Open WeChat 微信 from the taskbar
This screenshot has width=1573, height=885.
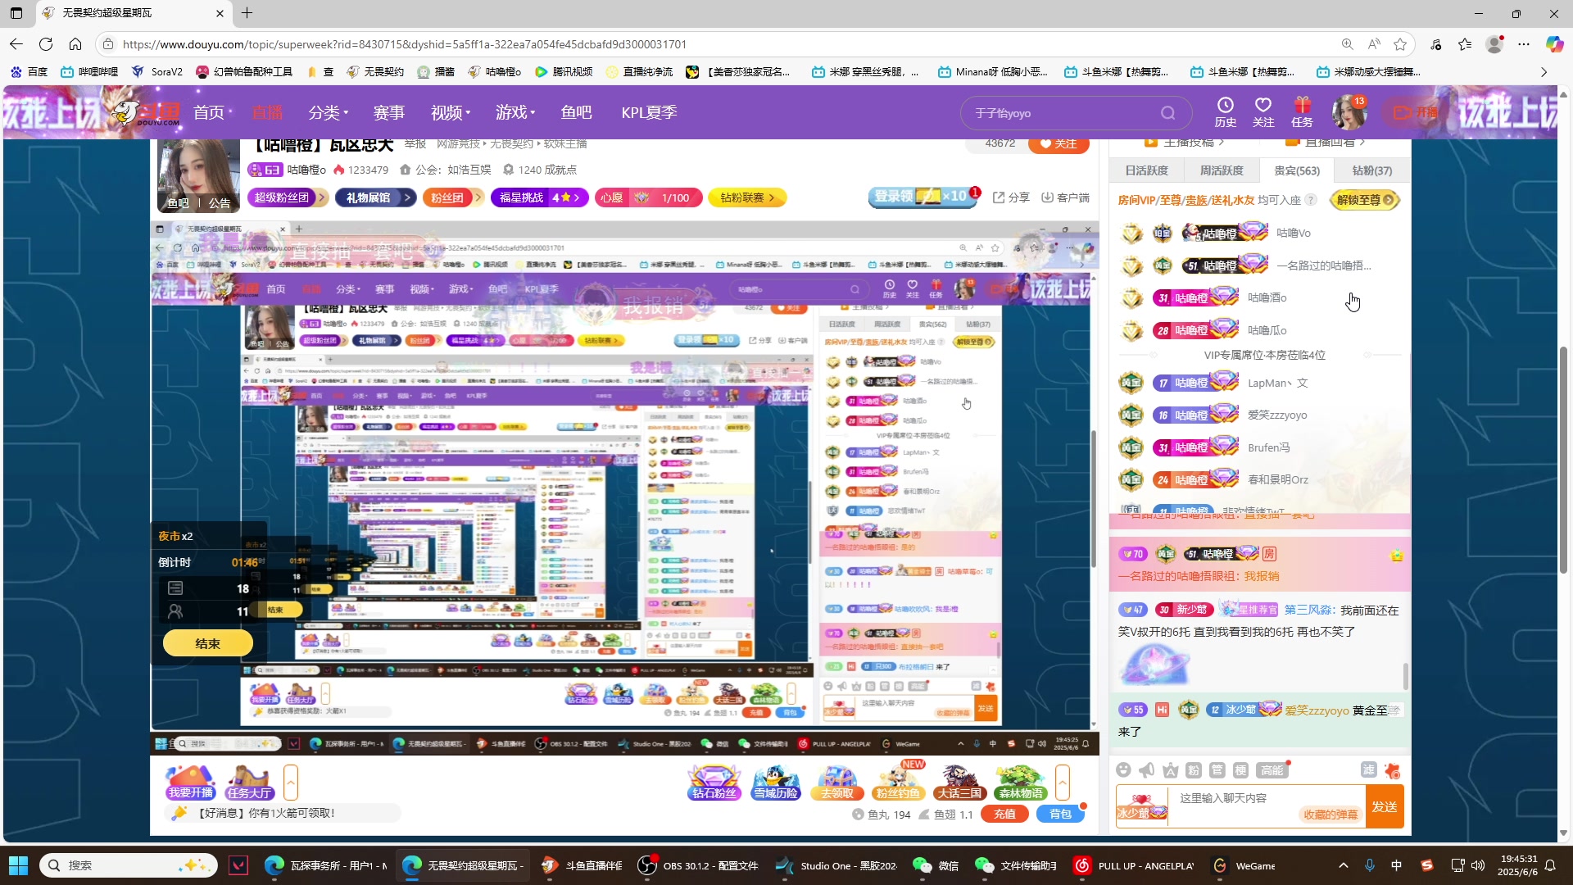point(936,865)
